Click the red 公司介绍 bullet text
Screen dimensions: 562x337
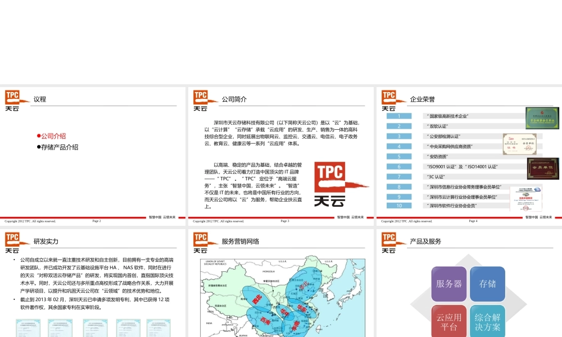coord(53,136)
